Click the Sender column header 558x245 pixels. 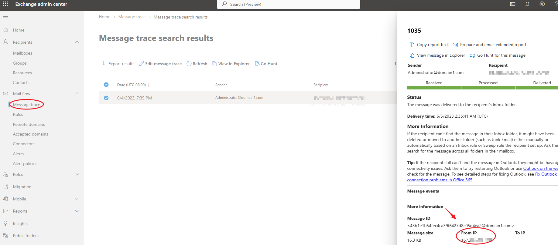221,85
